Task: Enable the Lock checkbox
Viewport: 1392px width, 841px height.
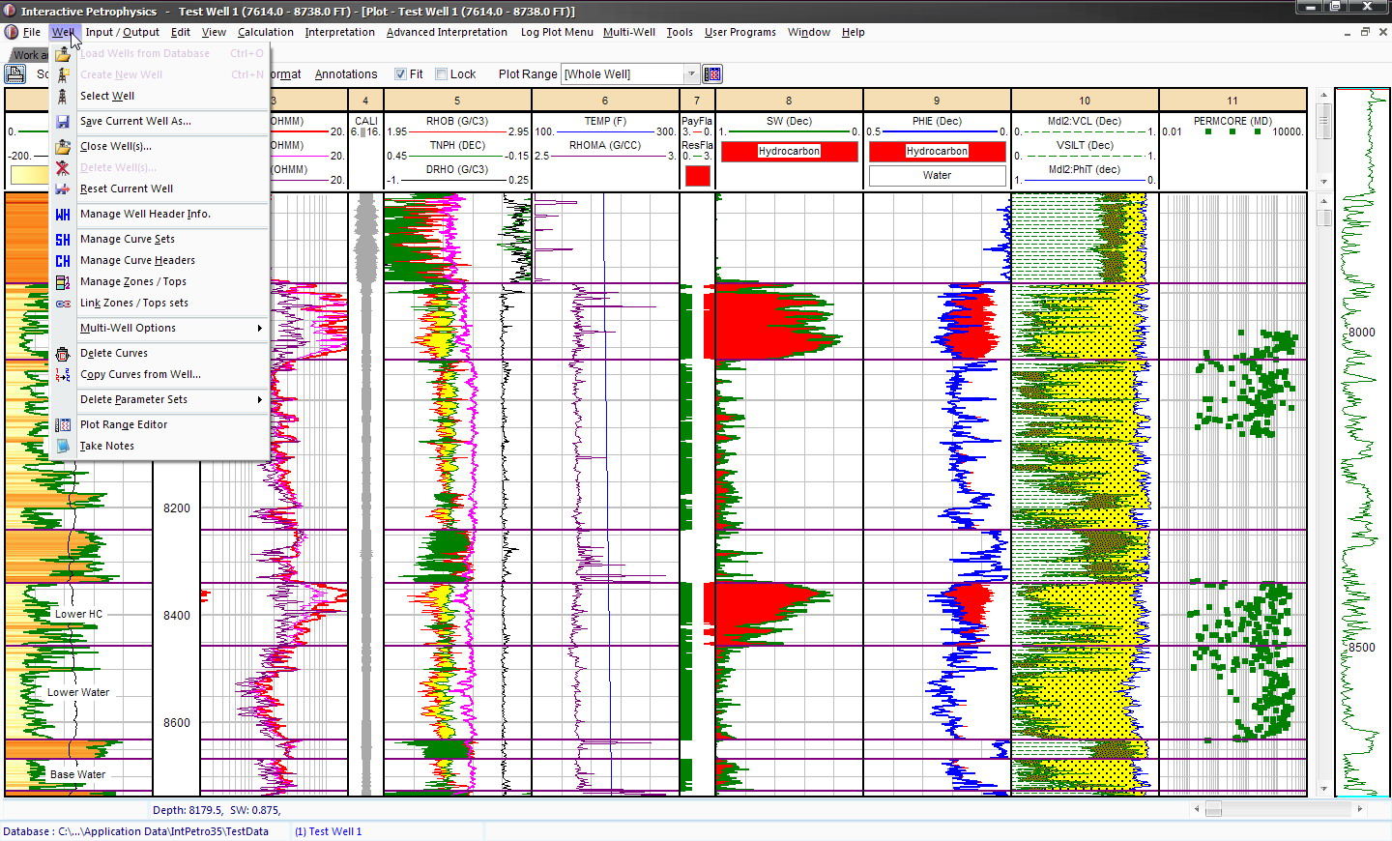Action: (442, 74)
